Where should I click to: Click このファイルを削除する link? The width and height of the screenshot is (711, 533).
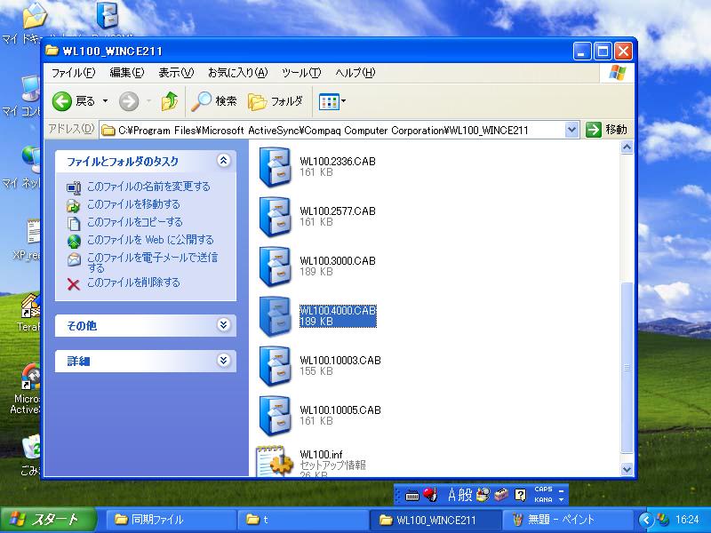tap(133, 282)
